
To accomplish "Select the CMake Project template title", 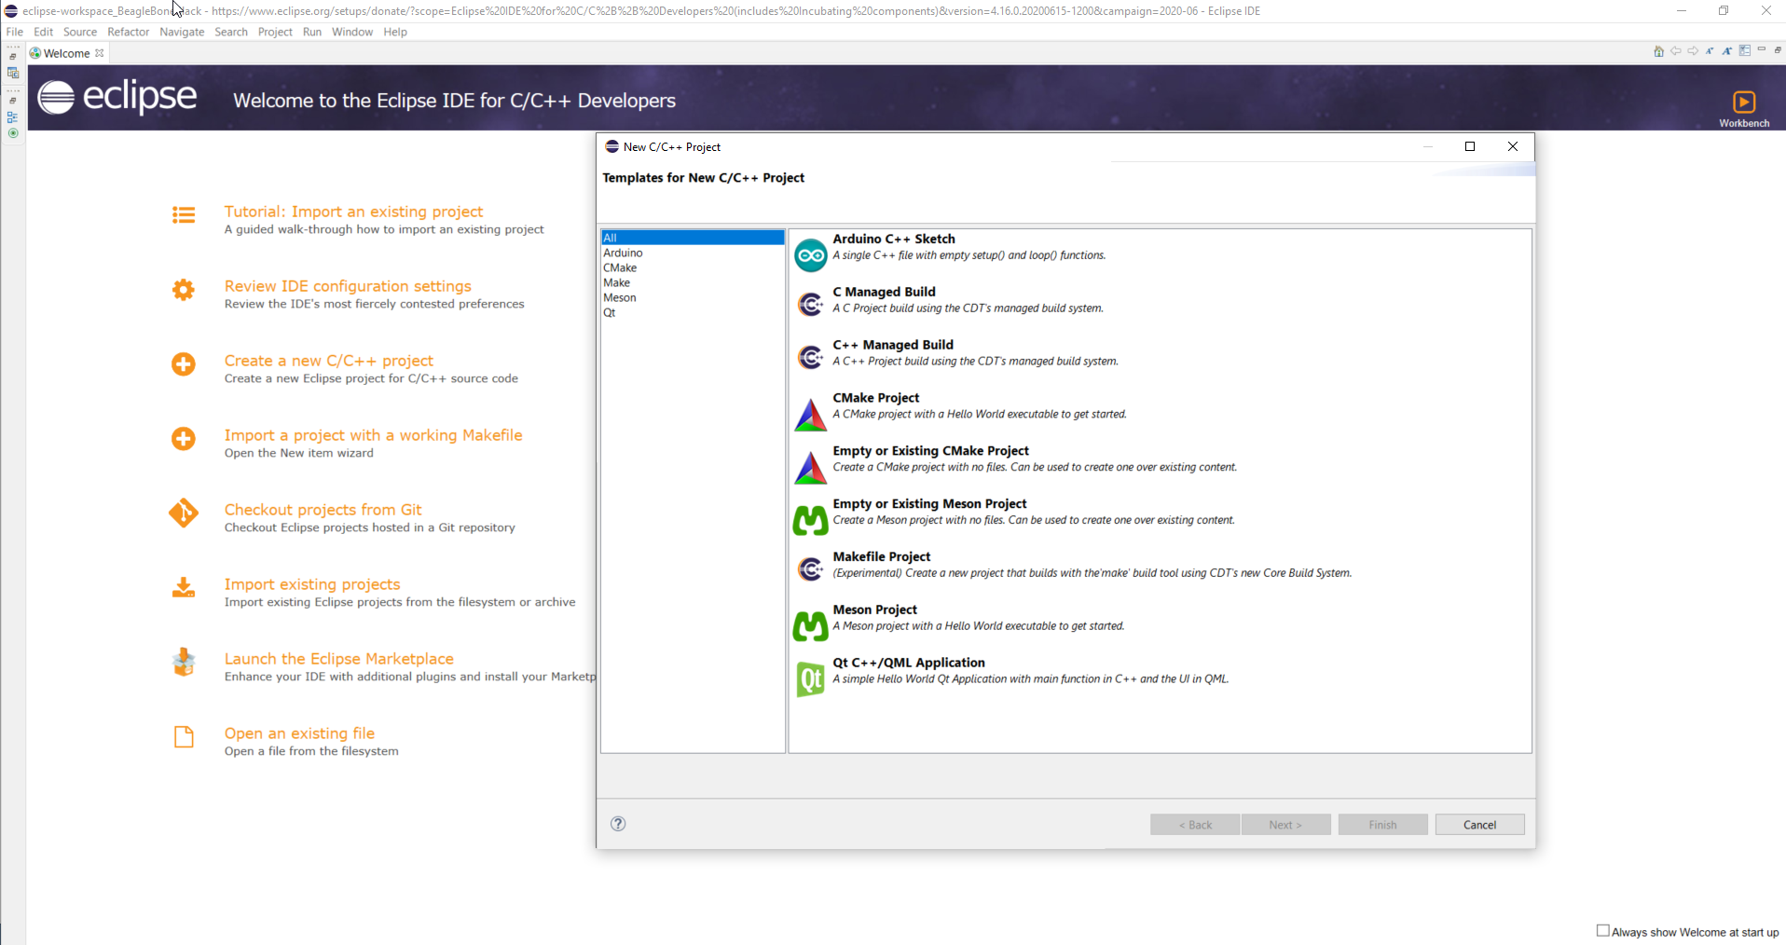I will pos(875,398).
